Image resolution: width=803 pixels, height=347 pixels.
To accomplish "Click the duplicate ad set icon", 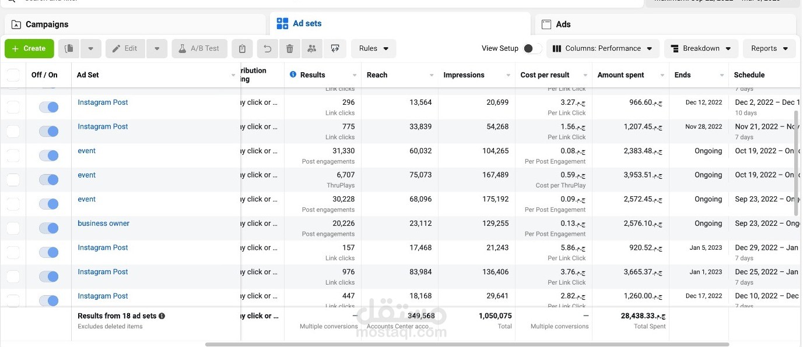I will 69,48.
